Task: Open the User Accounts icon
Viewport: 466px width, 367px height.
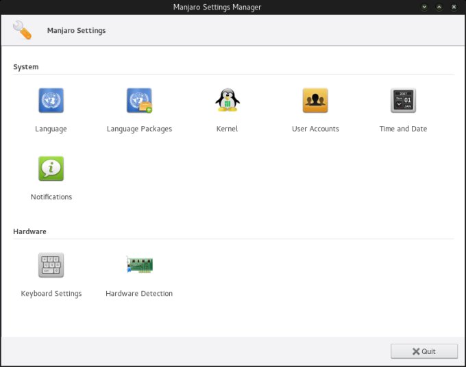Action: pyautogui.click(x=315, y=101)
